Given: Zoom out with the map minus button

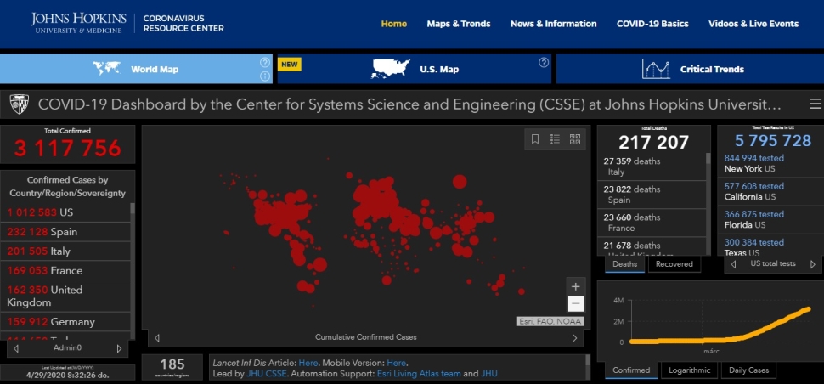Looking at the screenshot, I should (x=576, y=303).
